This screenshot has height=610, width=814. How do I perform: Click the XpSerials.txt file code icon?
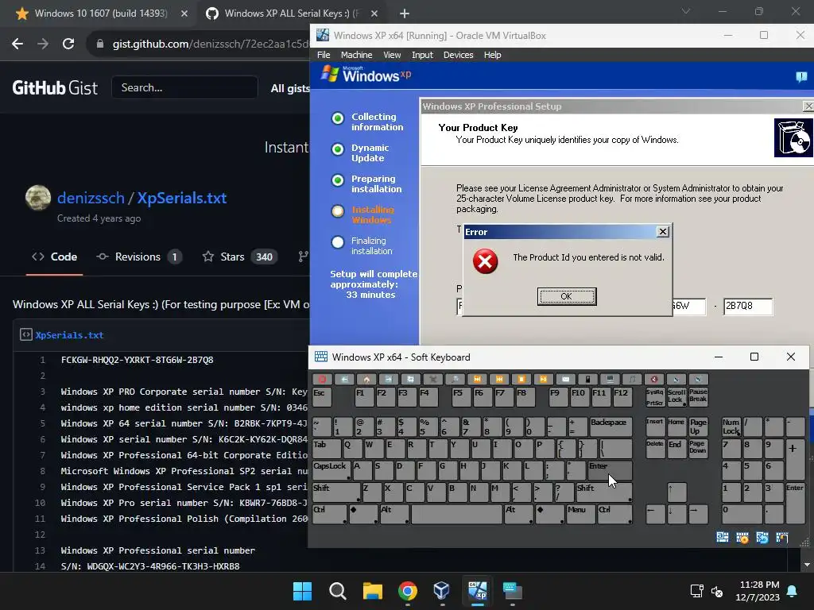(x=26, y=334)
